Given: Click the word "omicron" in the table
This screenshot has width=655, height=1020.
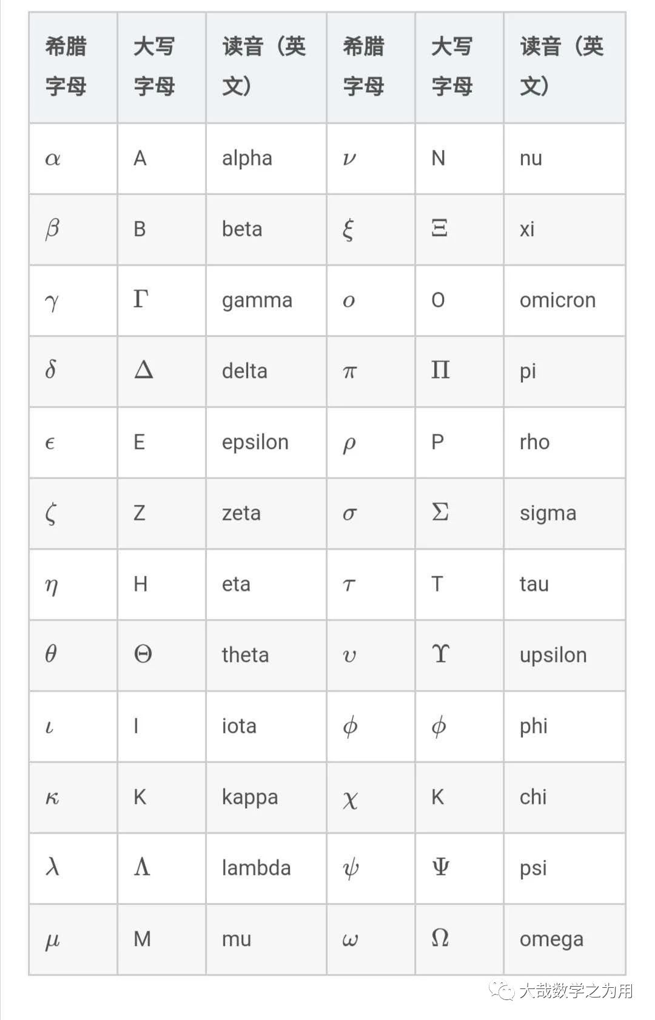Looking at the screenshot, I should tap(557, 300).
